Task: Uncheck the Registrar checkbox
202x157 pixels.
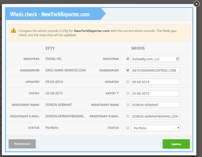Action: 128,59
